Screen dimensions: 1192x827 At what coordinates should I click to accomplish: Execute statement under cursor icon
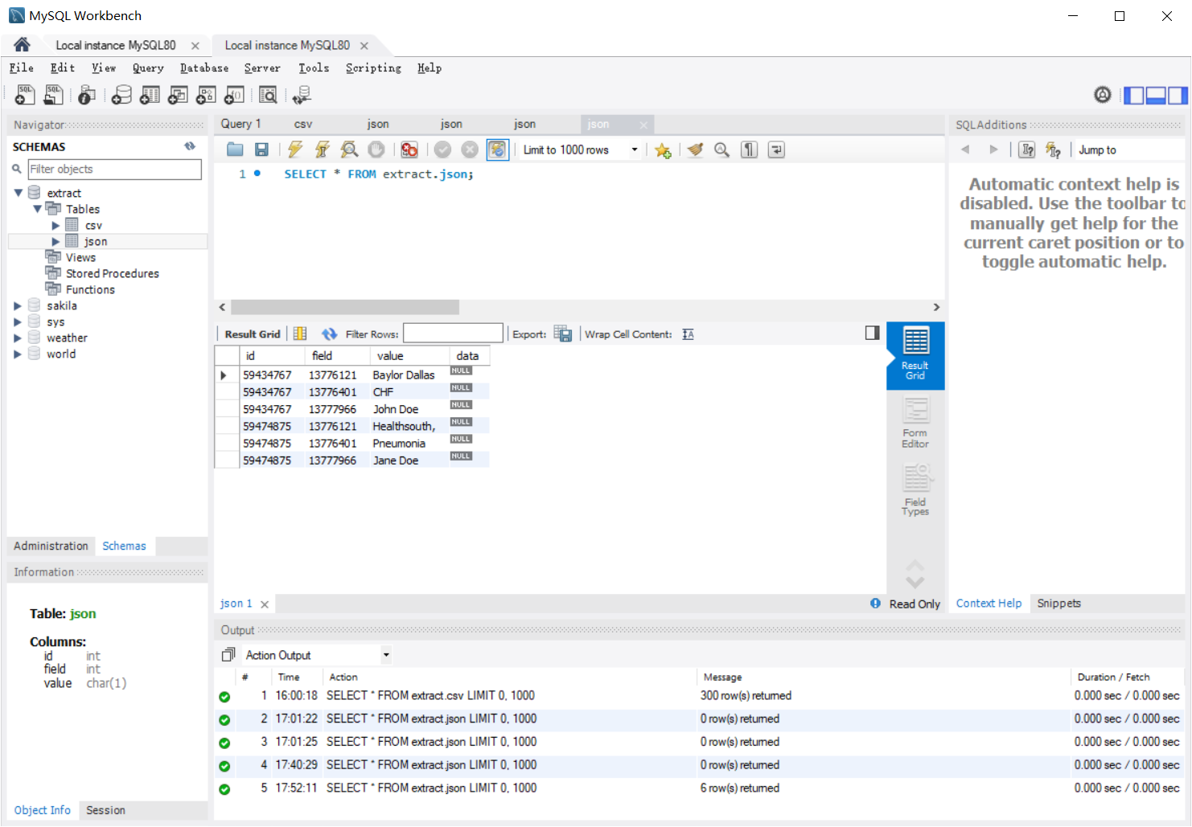[x=323, y=149]
